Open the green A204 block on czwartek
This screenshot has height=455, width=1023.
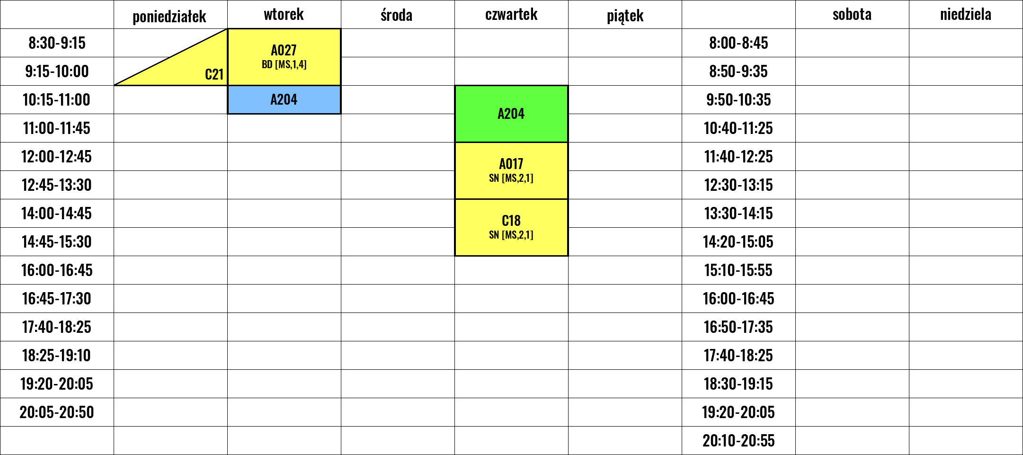click(x=511, y=114)
